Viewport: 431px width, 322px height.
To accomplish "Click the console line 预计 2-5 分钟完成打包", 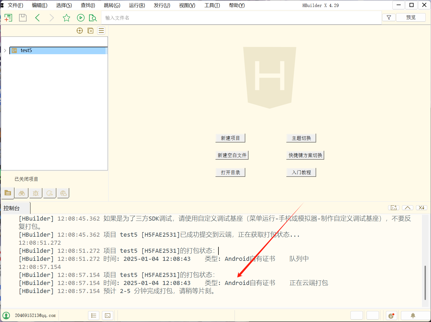I will (x=118, y=291).
